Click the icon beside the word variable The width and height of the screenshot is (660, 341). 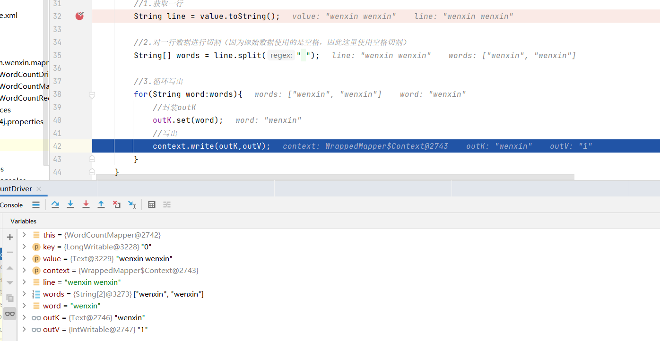36,306
